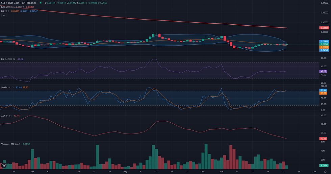This screenshot has height=174, width=331.
Task: Click the 0.04547 lower band value in BB legend
Action: click(x=33, y=11)
